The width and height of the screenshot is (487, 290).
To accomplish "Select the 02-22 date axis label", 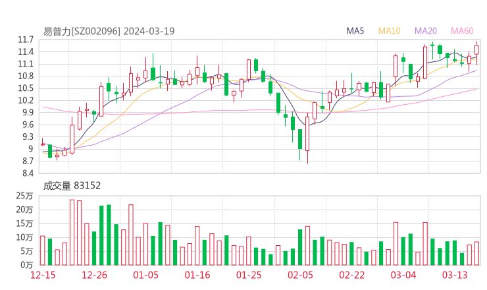I will [x=351, y=275].
